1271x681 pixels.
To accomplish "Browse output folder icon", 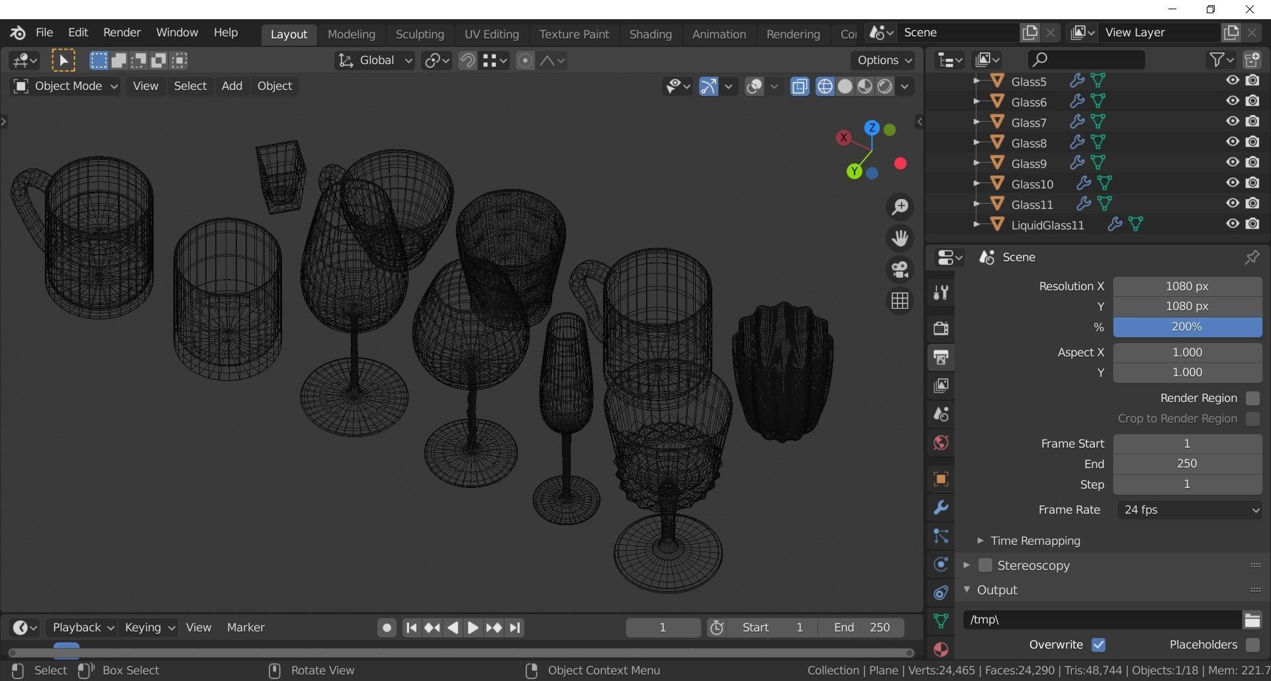I will click(1252, 620).
